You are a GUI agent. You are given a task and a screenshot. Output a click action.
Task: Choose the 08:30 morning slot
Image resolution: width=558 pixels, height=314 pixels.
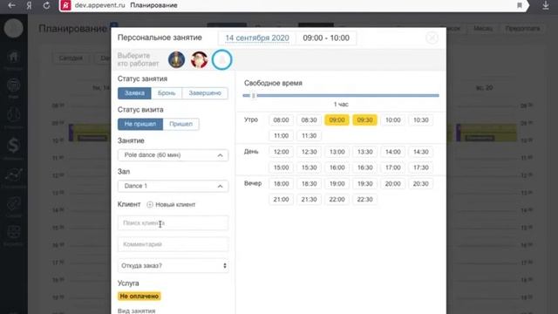coord(309,120)
